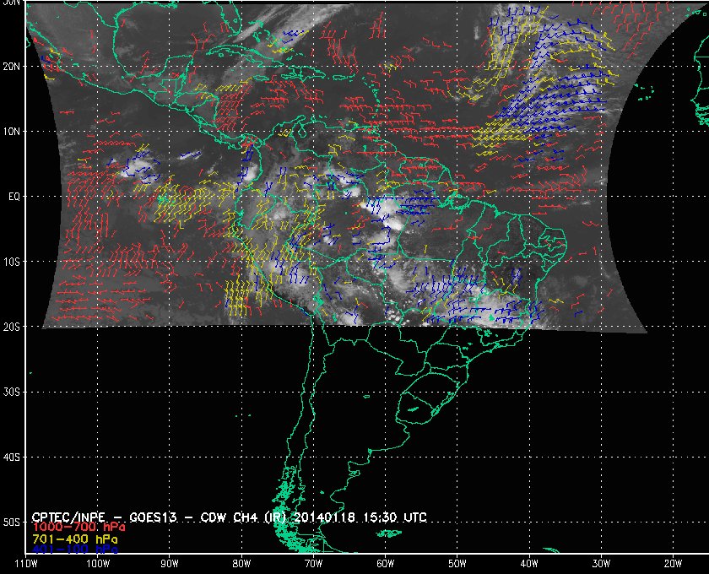The width and height of the screenshot is (709, 574).
Task: Click the 10N latitude label
Action: click(x=11, y=131)
